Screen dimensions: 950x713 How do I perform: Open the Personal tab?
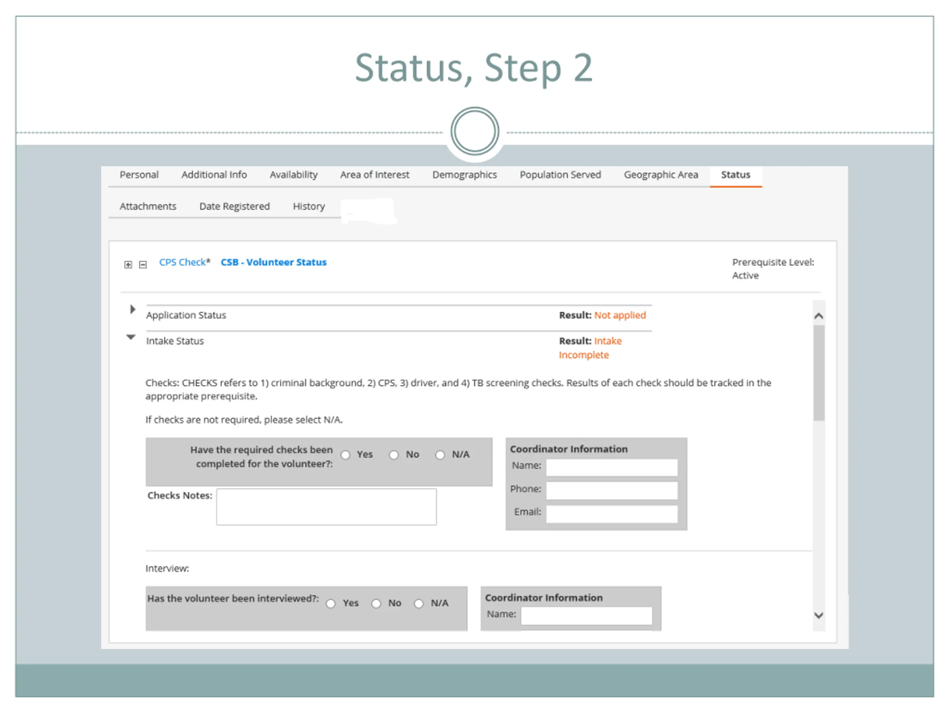[x=139, y=175]
